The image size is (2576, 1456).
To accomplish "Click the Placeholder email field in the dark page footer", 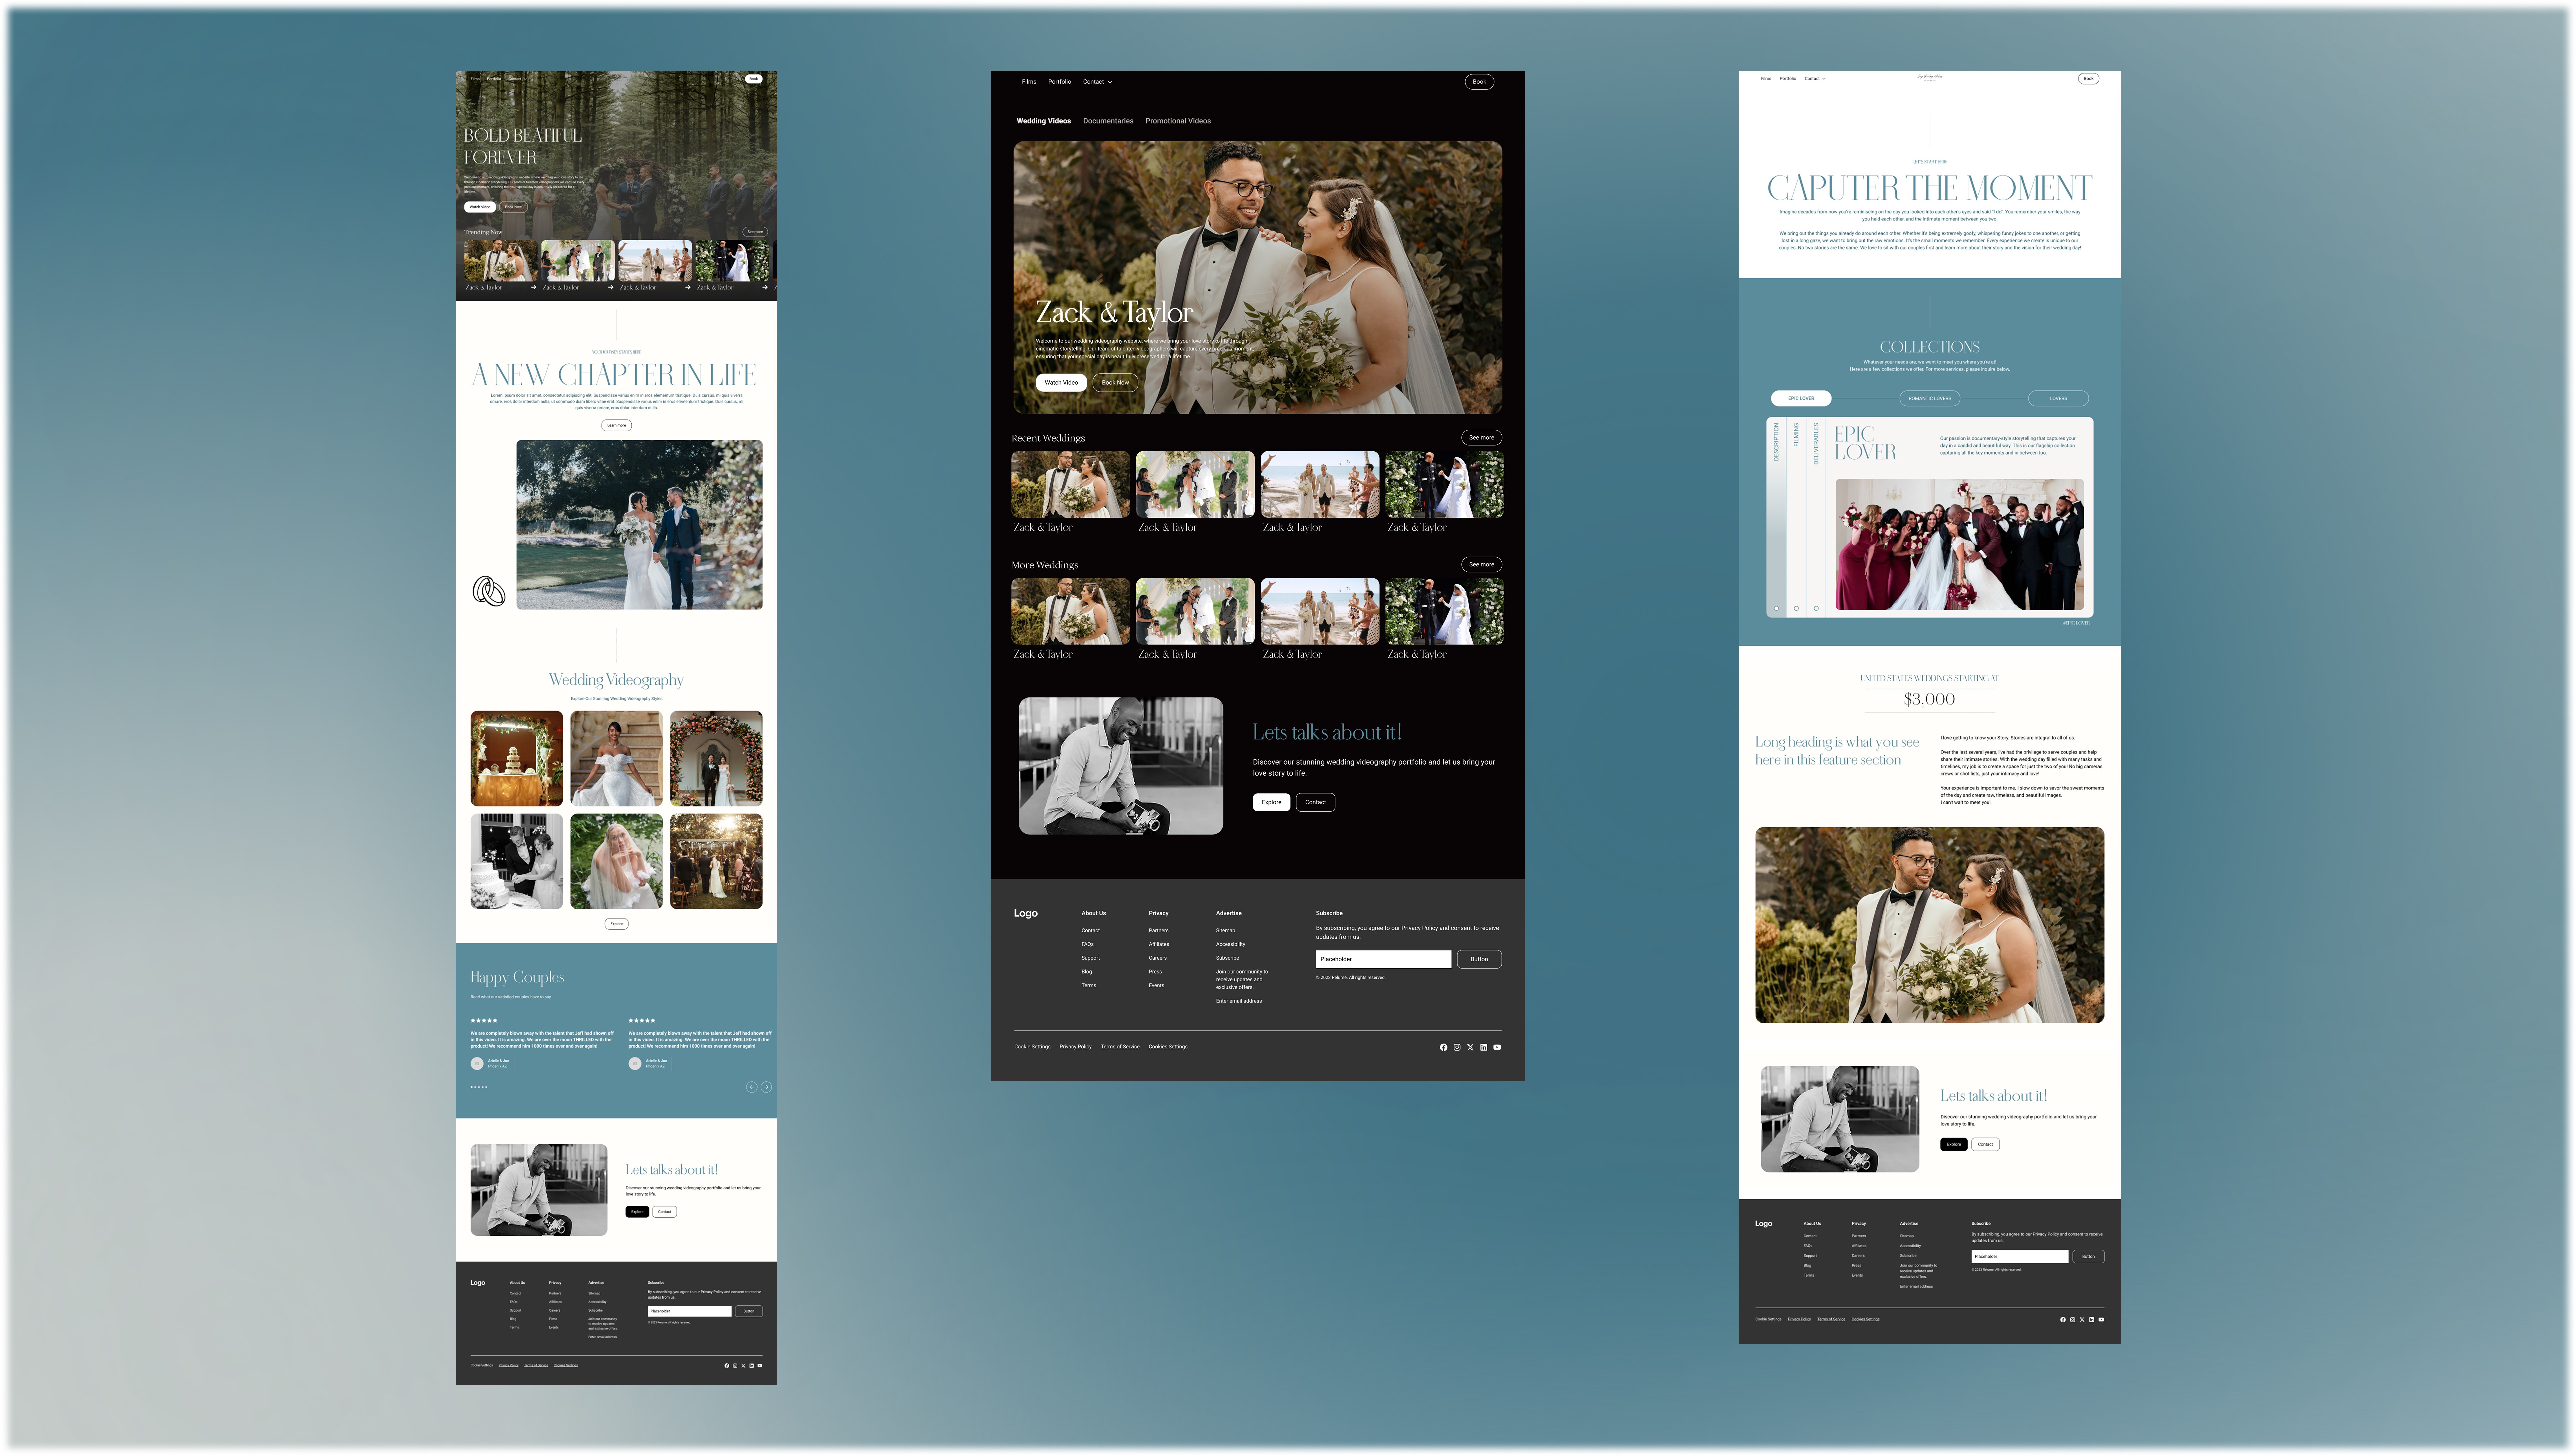I will pyautogui.click(x=1383, y=959).
